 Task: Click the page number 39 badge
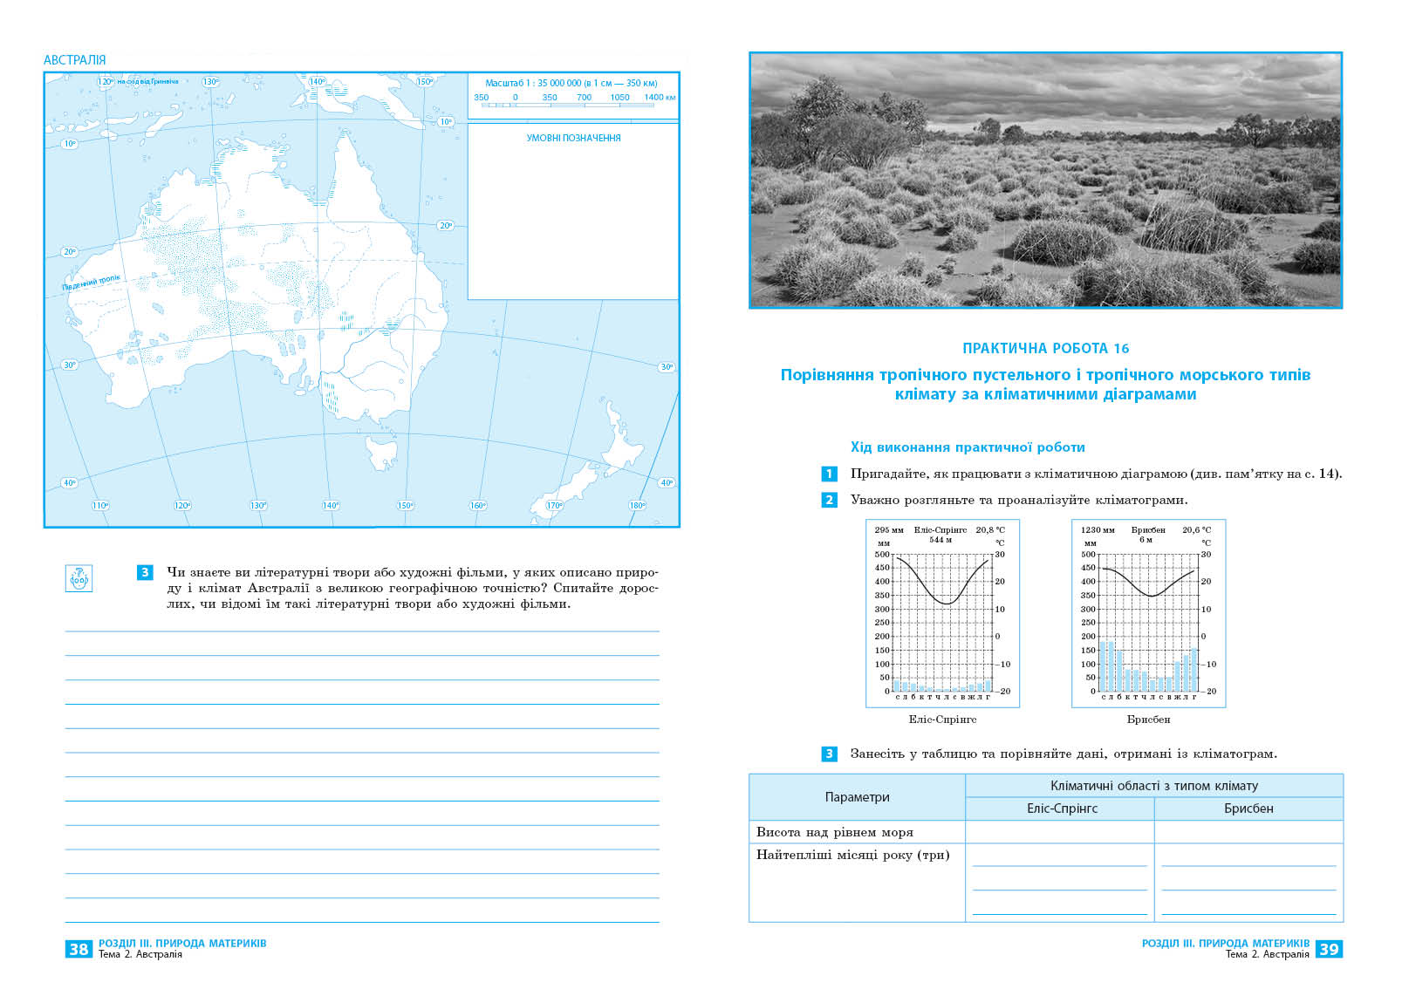click(x=1329, y=949)
